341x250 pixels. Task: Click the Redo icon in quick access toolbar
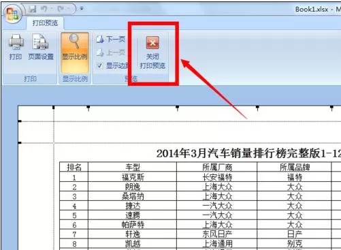click(61, 9)
